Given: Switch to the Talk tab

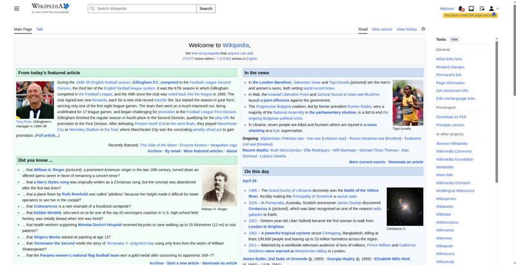Looking at the screenshot, I should pos(39,29).
